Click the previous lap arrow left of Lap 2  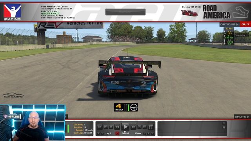[x=98, y=133]
